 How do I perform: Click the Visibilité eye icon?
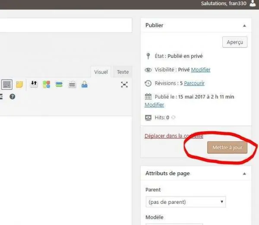click(148, 70)
